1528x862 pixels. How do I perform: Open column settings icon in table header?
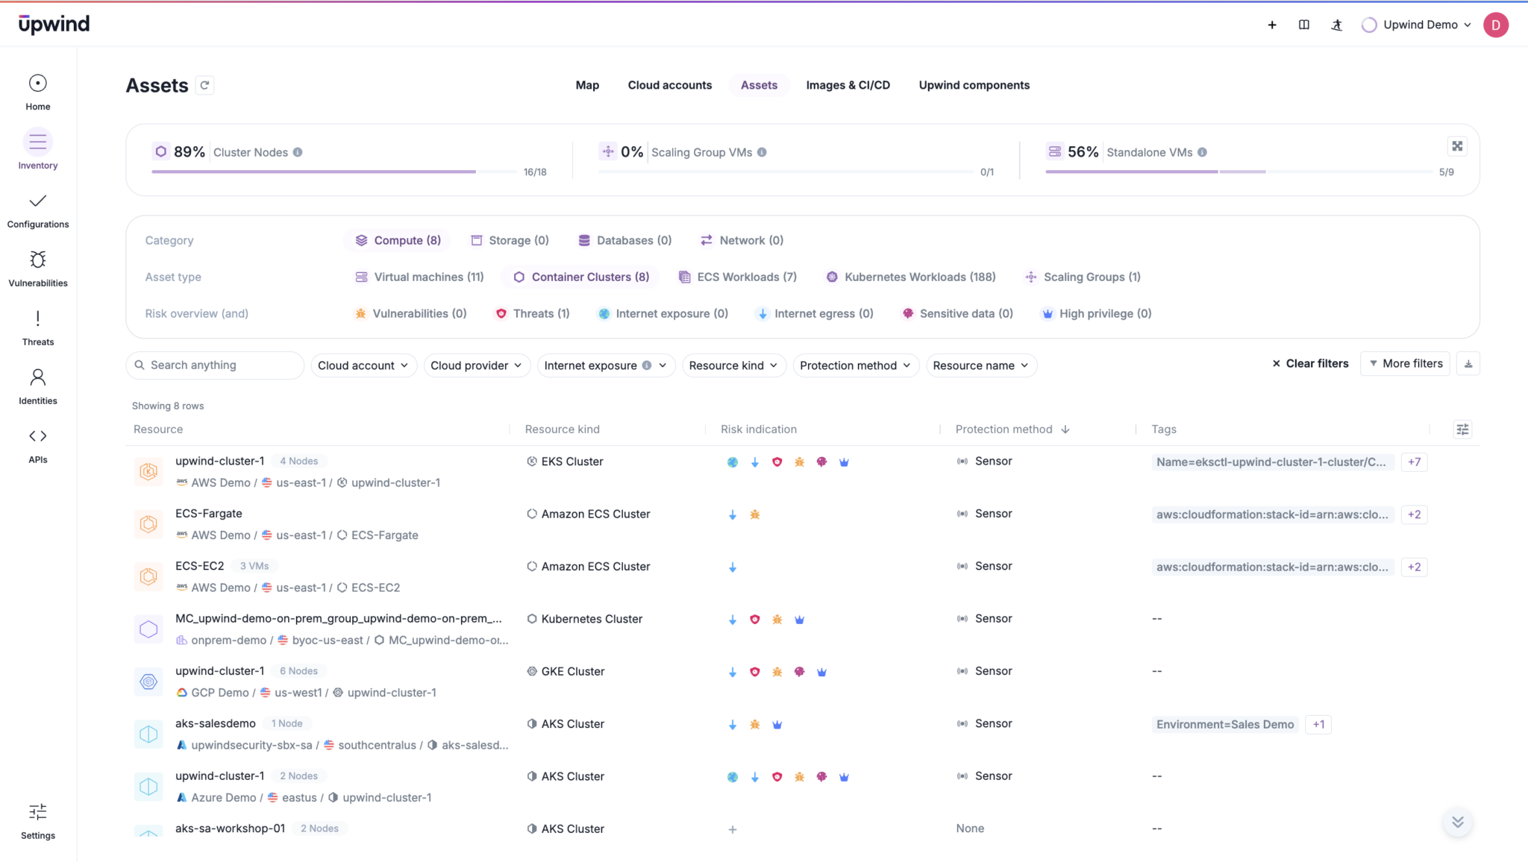[x=1462, y=429]
